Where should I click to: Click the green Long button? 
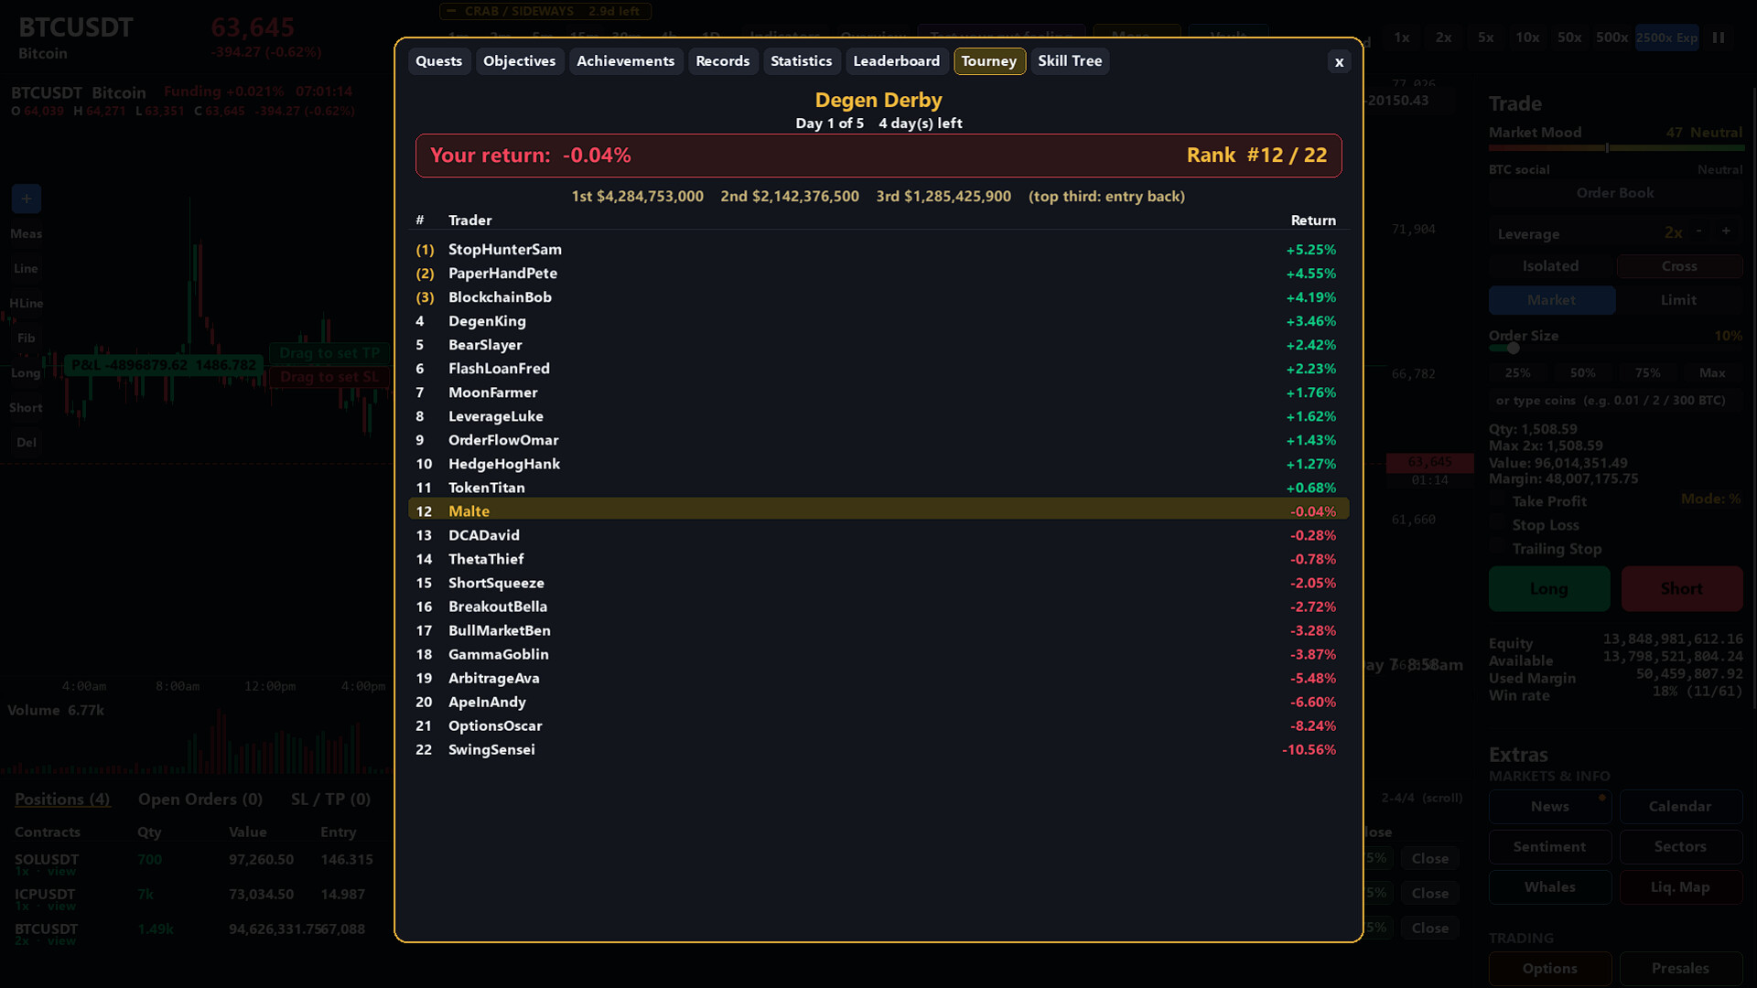(x=1549, y=589)
